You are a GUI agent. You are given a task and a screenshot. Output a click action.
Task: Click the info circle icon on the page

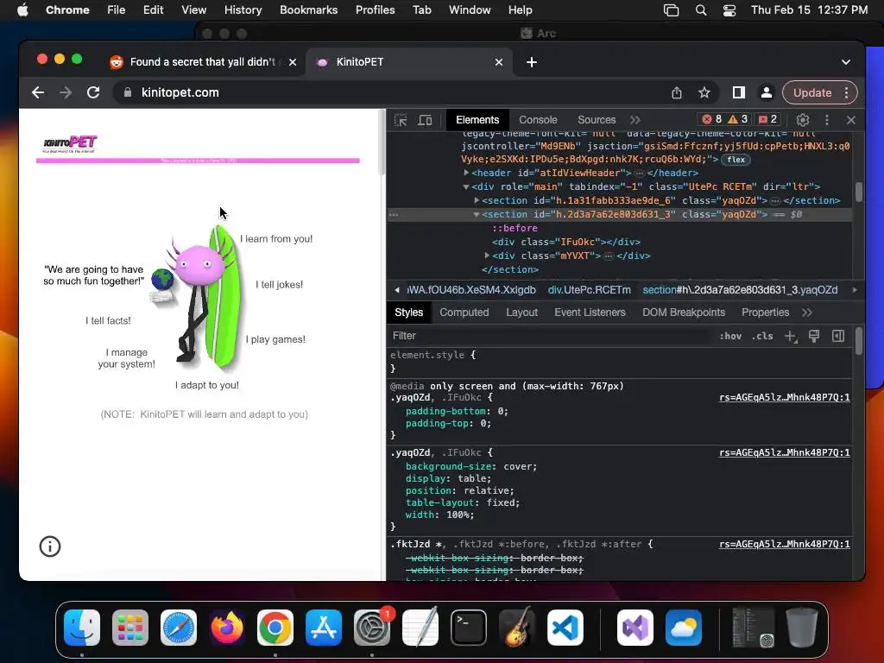pos(49,546)
